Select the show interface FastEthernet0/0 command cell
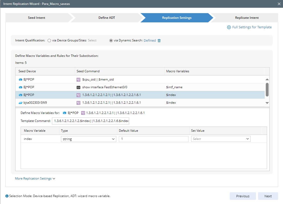The image size is (283, 204). click(x=120, y=87)
